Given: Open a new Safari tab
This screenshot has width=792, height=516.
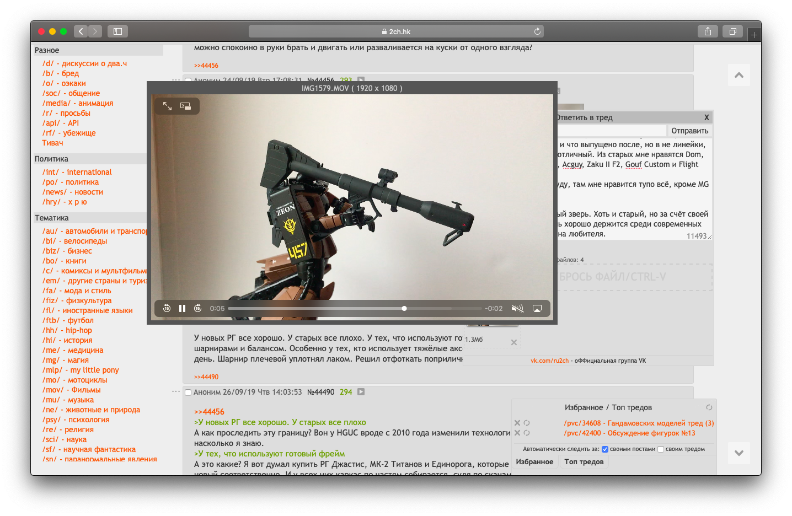Looking at the screenshot, I should coord(754,35).
